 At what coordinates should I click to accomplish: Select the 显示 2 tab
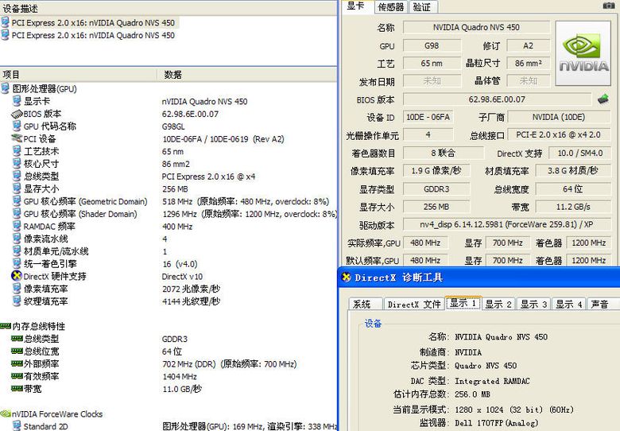pos(498,304)
